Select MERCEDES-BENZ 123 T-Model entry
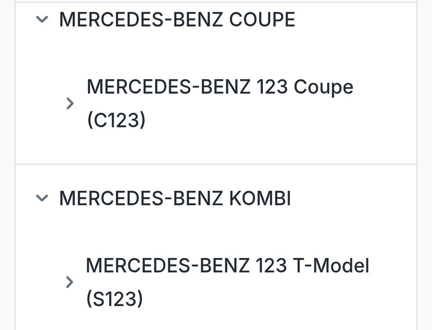Screen dimensions: 432x330 pos(227,266)
